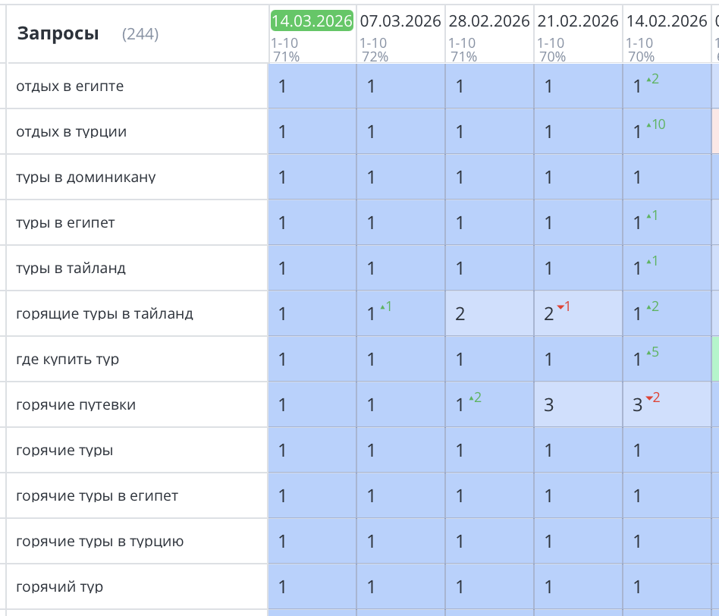Open the query горячие туры в турцию
Image resolution: width=719 pixels, height=616 pixels.
tap(99, 542)
